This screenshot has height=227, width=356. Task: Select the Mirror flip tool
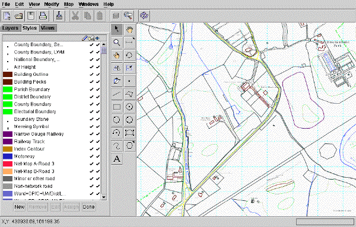pos(117,68)
